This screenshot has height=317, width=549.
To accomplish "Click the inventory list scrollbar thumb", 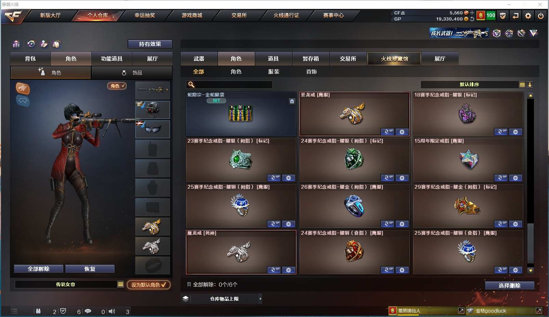I will (x=531, y=243).
